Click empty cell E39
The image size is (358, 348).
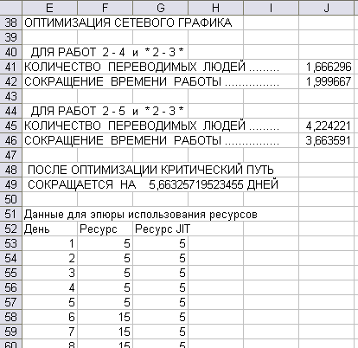(49, 37)
